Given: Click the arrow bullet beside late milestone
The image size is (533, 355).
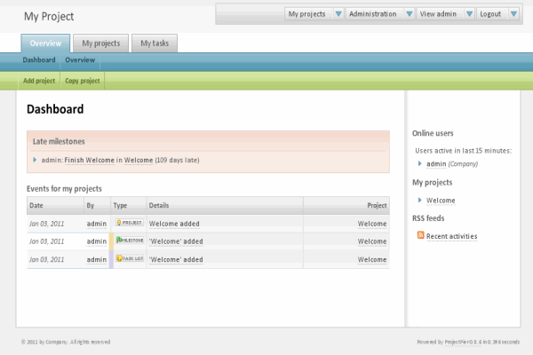Looking at the screenshot, I should 35,160.
